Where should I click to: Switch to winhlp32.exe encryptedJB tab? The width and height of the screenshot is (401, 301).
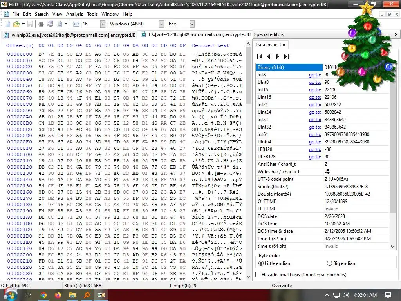[70, 35]
